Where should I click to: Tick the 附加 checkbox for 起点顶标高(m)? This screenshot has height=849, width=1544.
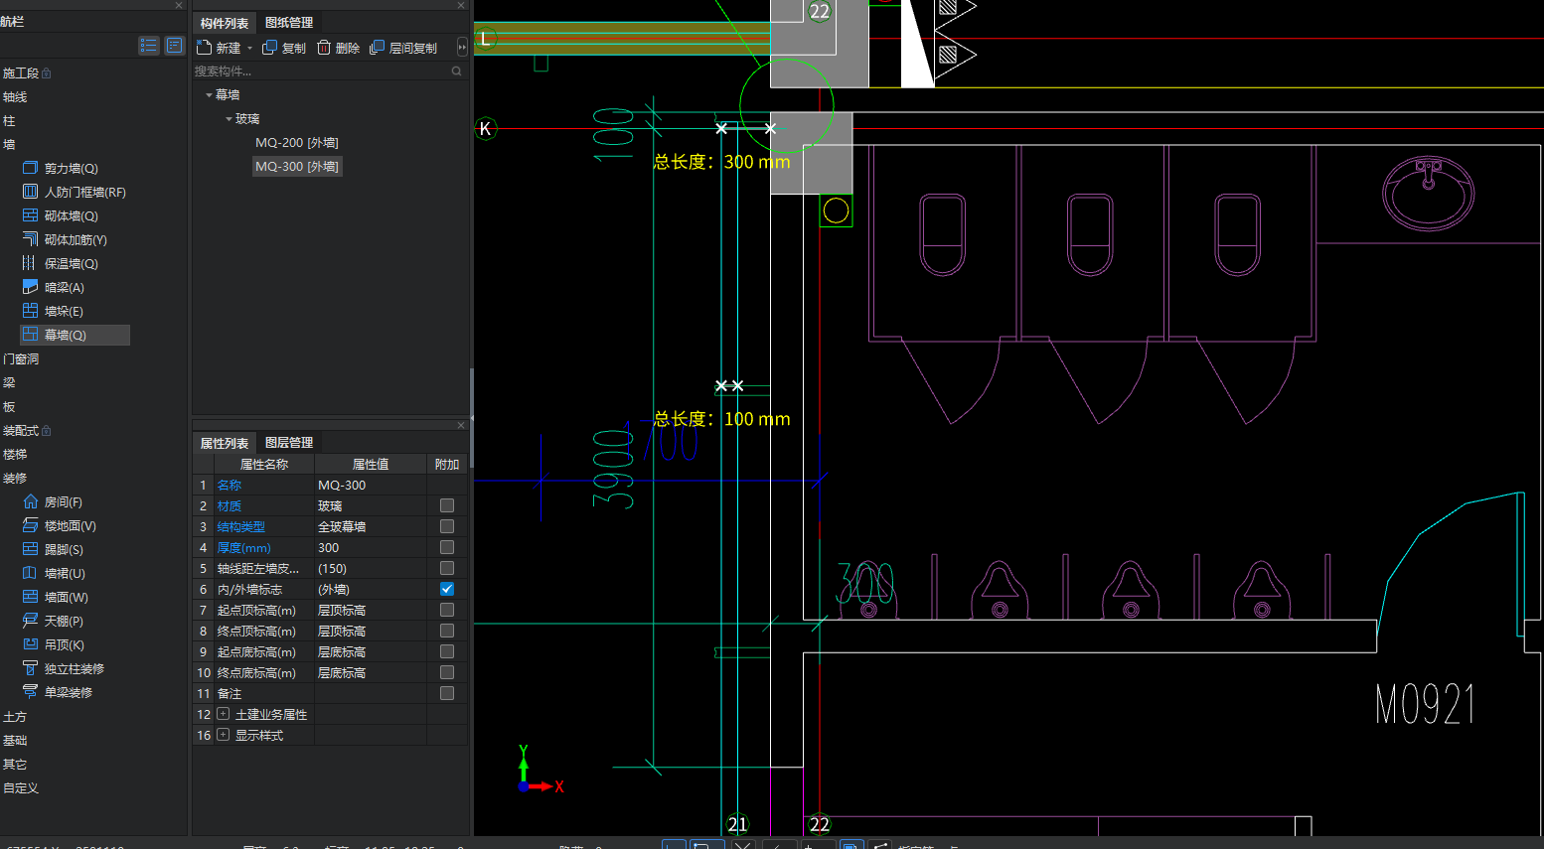coord(447,610)
